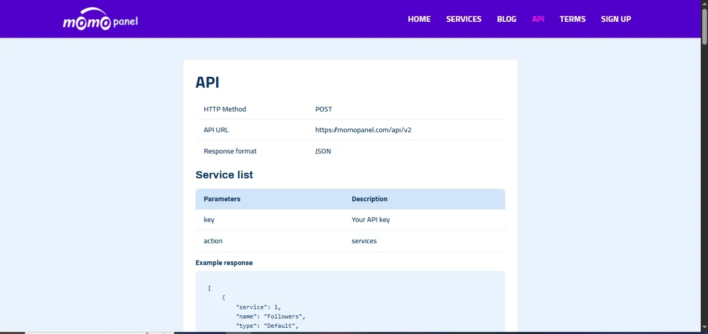
Task: Select the action parameter cell
Action: (213, 241)
